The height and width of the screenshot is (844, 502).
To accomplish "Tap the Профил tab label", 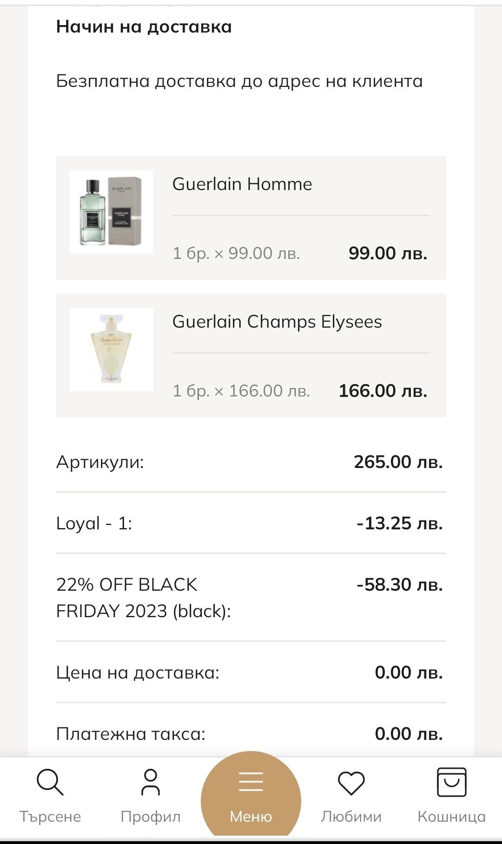I will 151,817.
